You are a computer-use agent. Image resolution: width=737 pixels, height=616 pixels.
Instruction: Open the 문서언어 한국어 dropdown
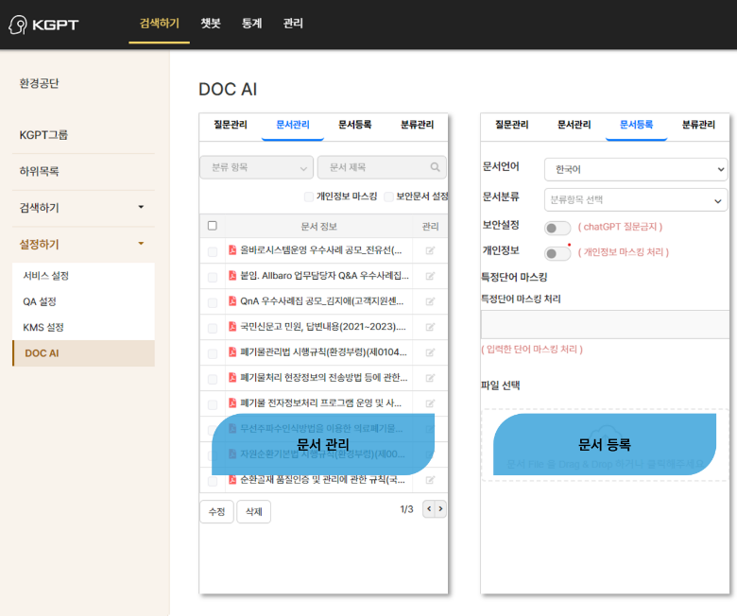[635, 169]
